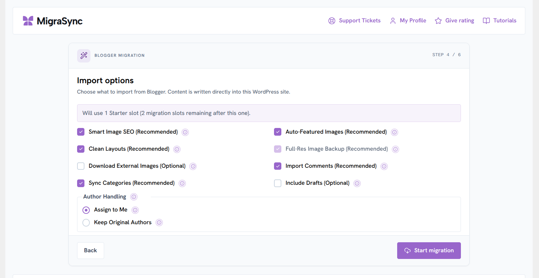Click the BLOGGER MIGRATION header label
Image resolution: width=539 pixels, height=278 pixels.
[119, 55]
